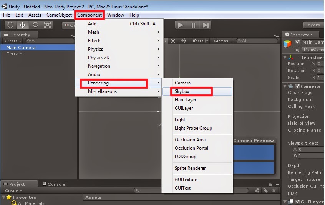Open the GameObject menu
The image size is (325, 205).
(59, 15)
